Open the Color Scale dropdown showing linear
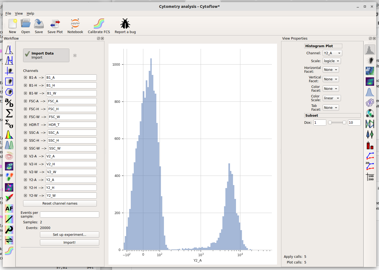 coord(332,98)
